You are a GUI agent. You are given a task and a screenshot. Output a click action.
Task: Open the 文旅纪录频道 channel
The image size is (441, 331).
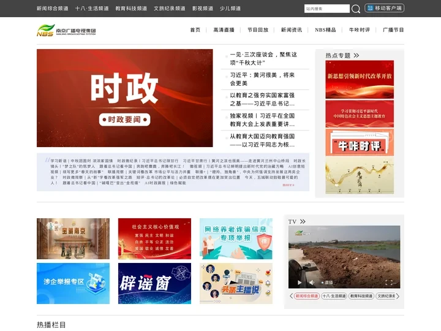click(x=169, y=9)
